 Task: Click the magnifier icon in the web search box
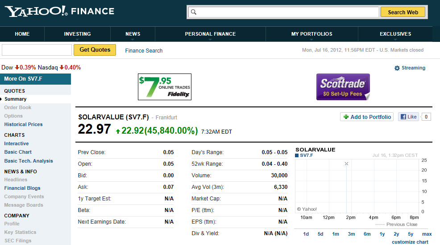pyautogui.click(x=194, y=12)
